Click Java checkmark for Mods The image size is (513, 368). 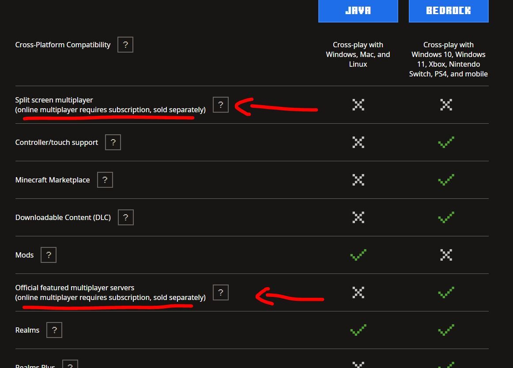(x=358, y=255)
